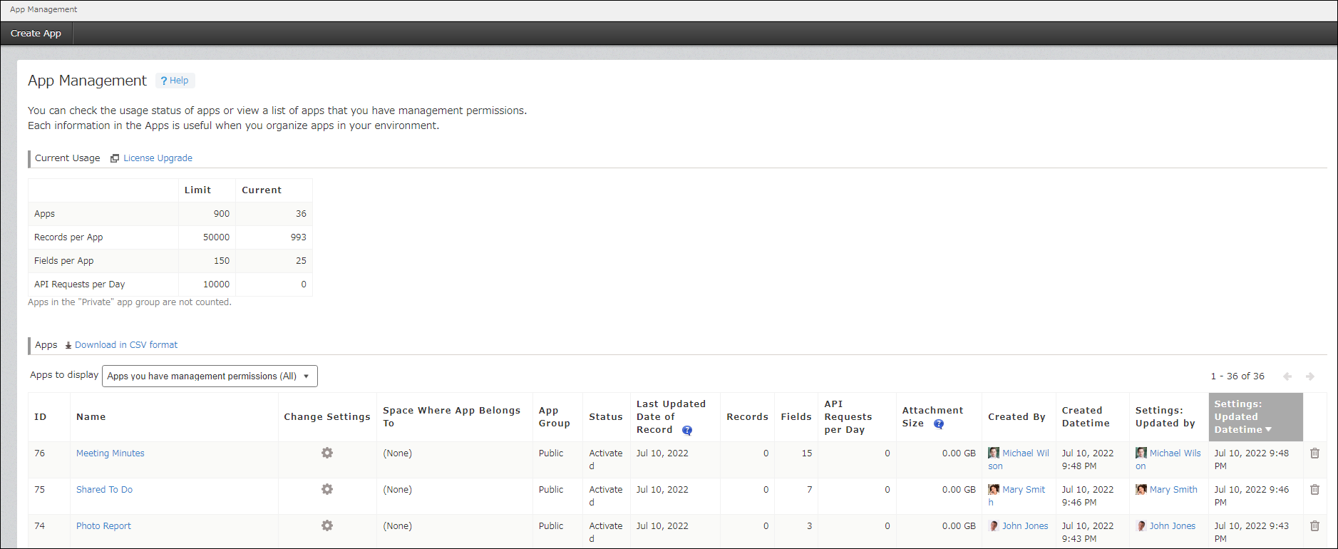1338x549 pixels.
Task: Click the CSV download arrow icon
Action: [68, 345]
